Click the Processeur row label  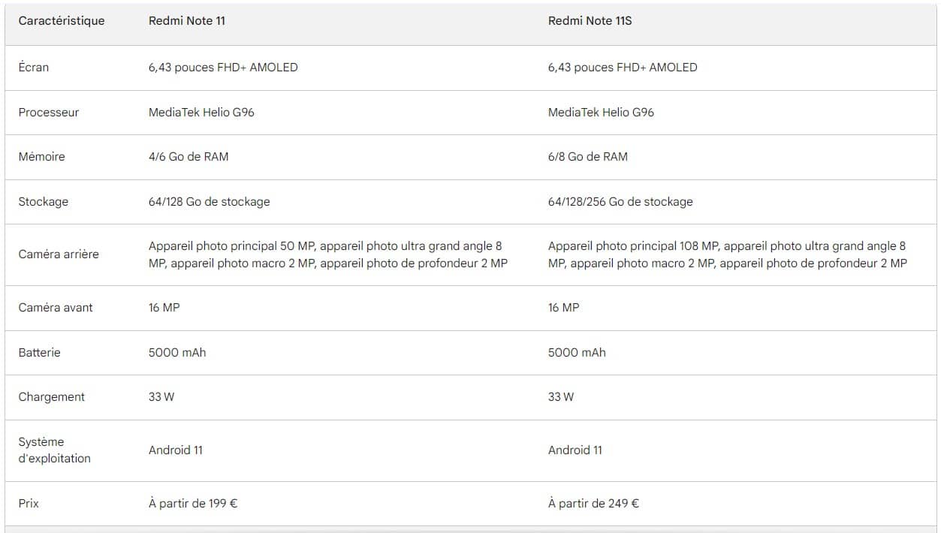pyautogui.click(x=49, y=113)
